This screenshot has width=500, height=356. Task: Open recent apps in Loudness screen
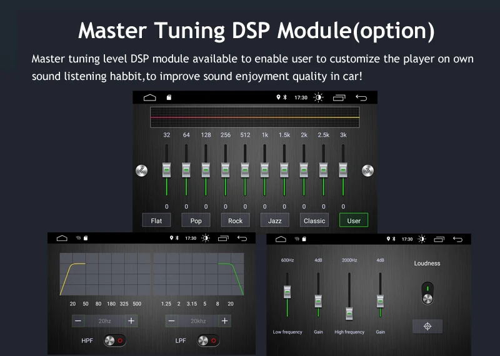coord(439,239)
